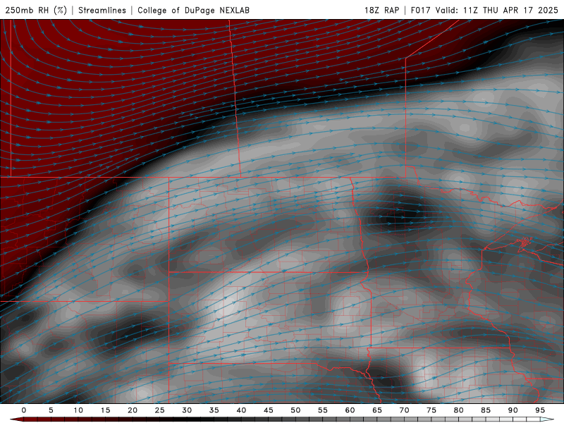Click the "40" value on the color scale
Screen dimensions: 564x423
point(241,410)
